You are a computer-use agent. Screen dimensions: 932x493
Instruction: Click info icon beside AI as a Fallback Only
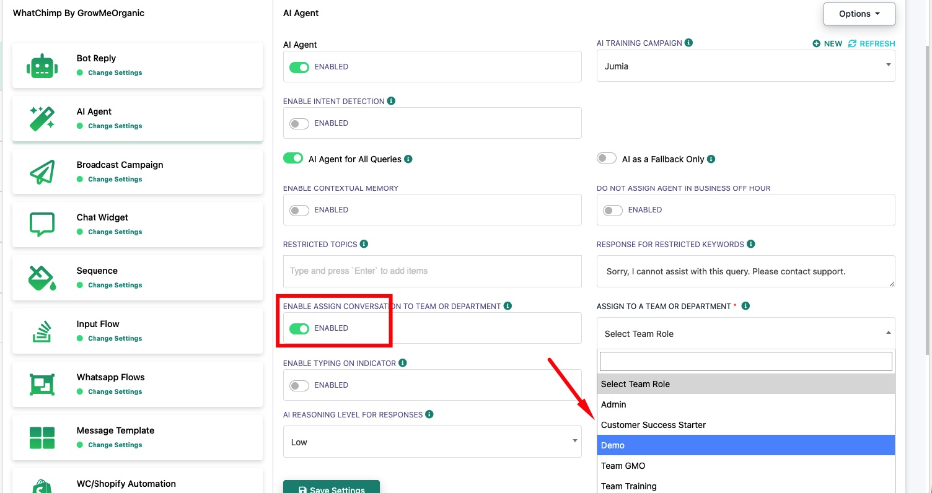pyautogui.click(x=711, y=159)
